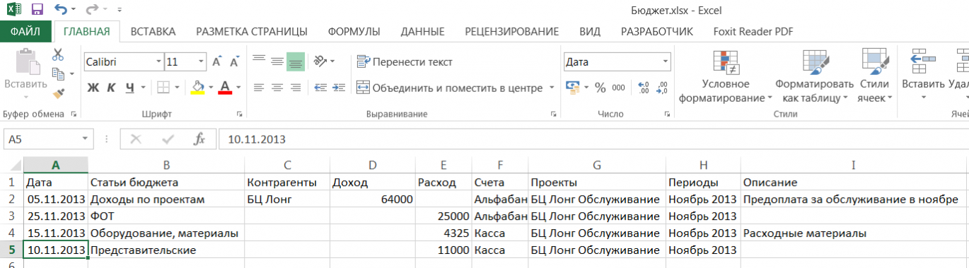
Task: Toggle underline (Ч) formatting
Action: click(x=129, y=88)
